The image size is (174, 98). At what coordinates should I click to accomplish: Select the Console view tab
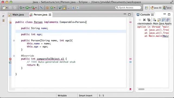[x=145, y=15]
